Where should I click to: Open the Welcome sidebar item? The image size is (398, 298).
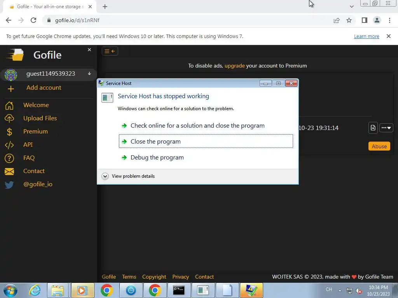coord(36,105)
